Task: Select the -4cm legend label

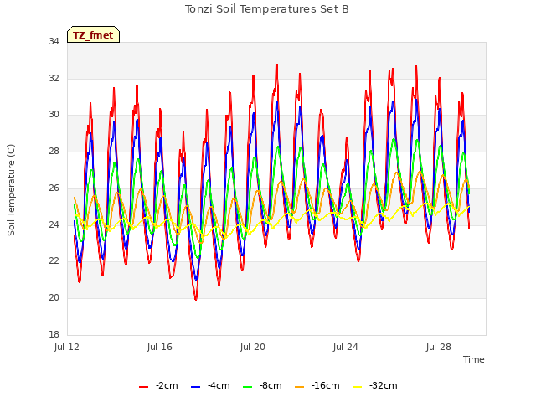Action: [219, 385]
